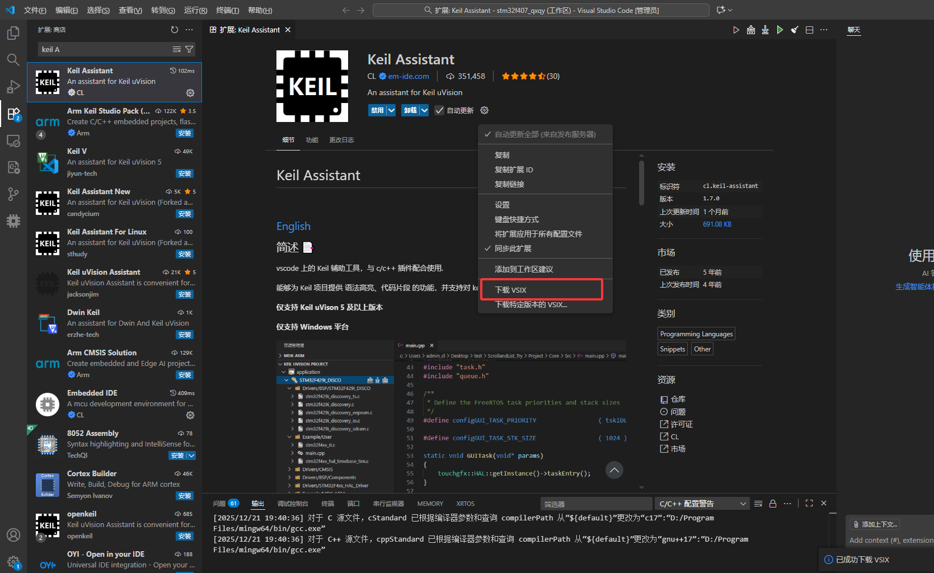Open Run and Debug view in the activity bar
Image resolution: width=934 pixels, height=573 pixels.
pos(13,87)
